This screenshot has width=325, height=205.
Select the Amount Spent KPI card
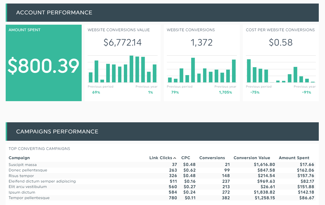click(44, 63)
